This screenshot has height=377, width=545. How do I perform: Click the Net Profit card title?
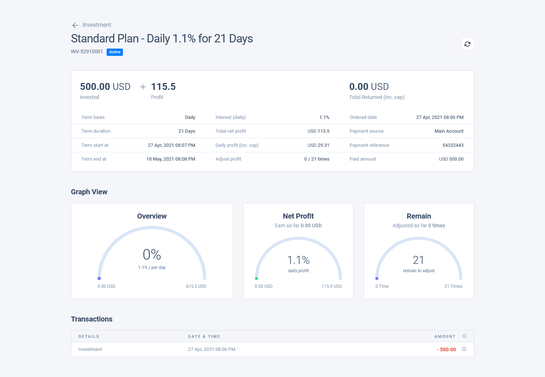click(298, 216)
